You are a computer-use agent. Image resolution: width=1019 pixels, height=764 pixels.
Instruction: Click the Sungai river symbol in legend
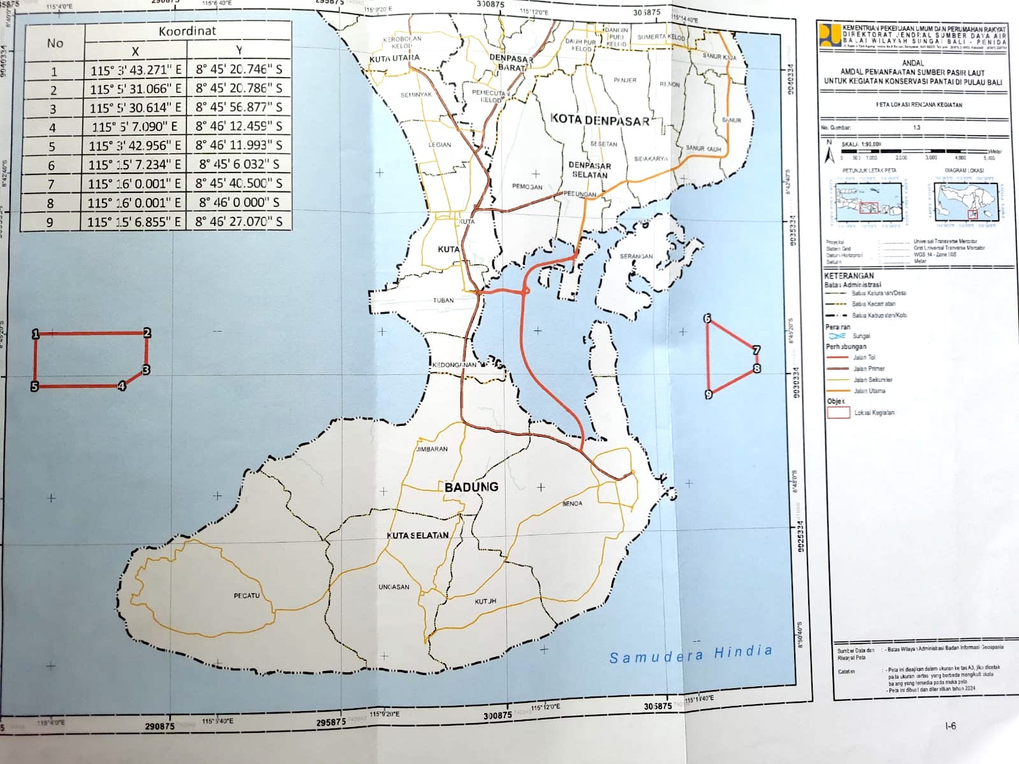click(x=837, y=336)
